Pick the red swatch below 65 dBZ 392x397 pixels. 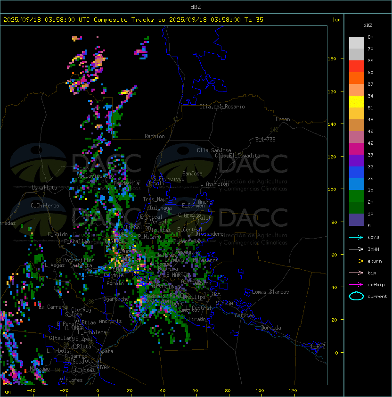tap(356, 66)
